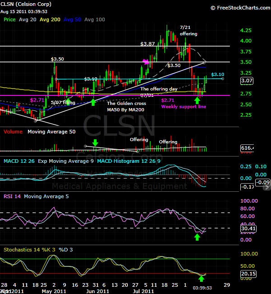Screen dimensions: 271x294
Task: Select first Offering label in Volume panel
Action: pyautogui.click(x=139, y=139)
